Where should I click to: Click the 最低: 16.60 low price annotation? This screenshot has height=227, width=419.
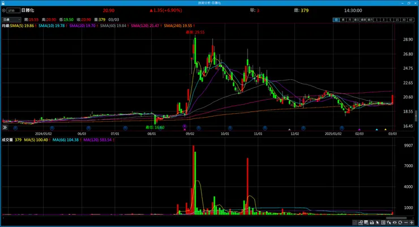click(x=155, y=127)
